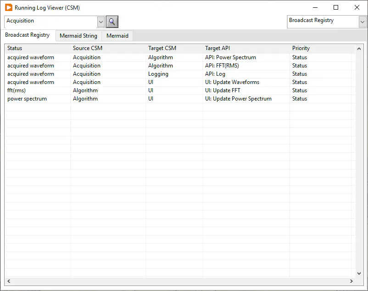Select the Logging target CSM cell
The image size is (368, 291).
pyautogui.click(x=158, y=74)
